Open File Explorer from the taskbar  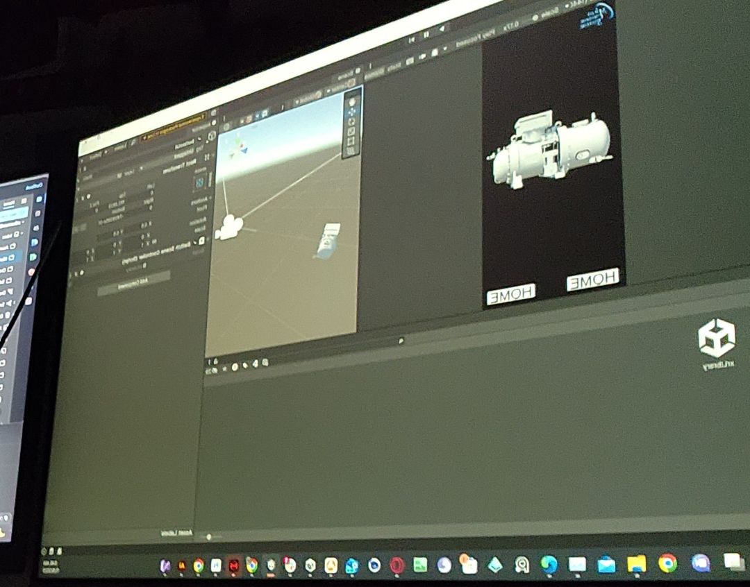point(636,563)
